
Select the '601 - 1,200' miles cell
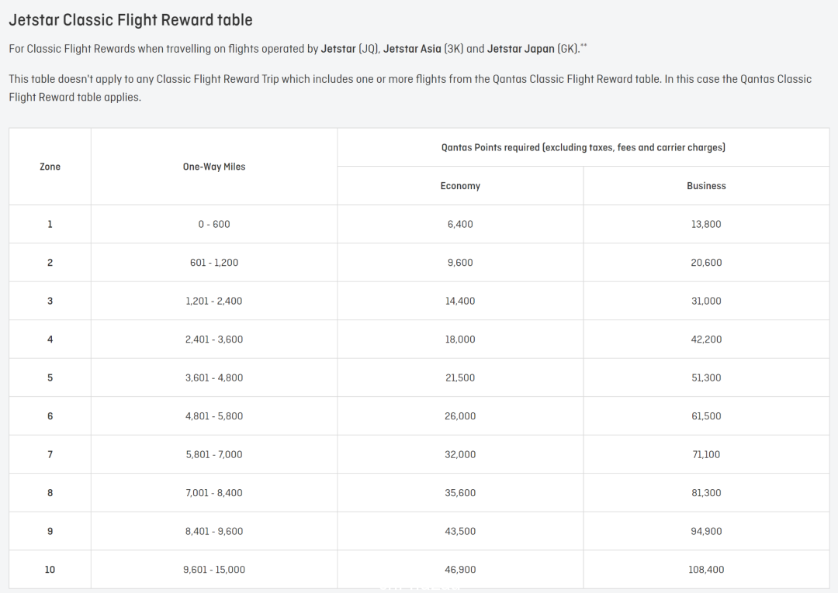[214, 263]
